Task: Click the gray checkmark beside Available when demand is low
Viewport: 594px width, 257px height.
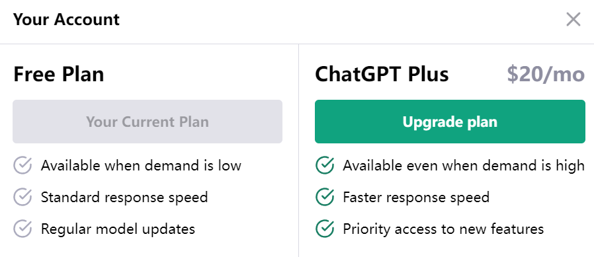Action: coord(22,165)
